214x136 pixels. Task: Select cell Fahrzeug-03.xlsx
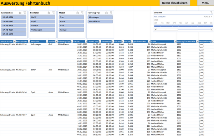pyautogui.click(x=8, y=92)
